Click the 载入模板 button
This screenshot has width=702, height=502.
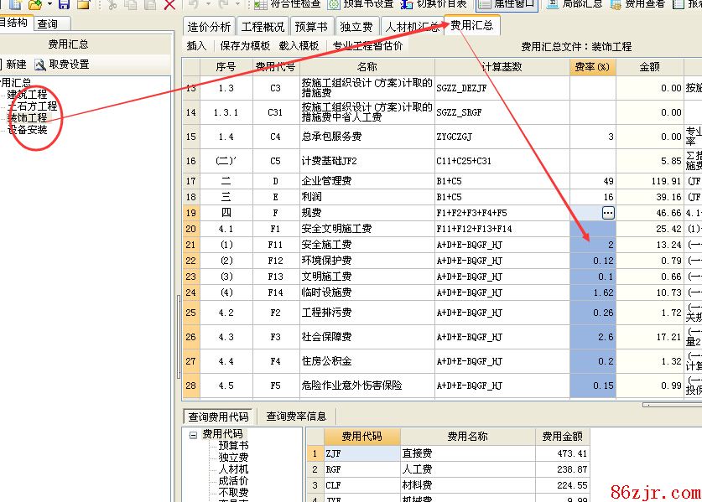[299, 46]
